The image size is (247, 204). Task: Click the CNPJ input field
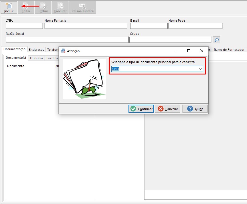[25, 26]
